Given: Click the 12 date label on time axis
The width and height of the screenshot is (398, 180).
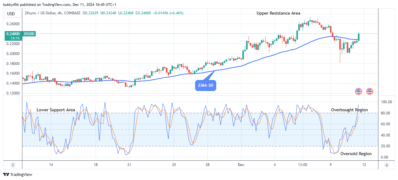Looking at the screenshot, I should tap(364, 164).
